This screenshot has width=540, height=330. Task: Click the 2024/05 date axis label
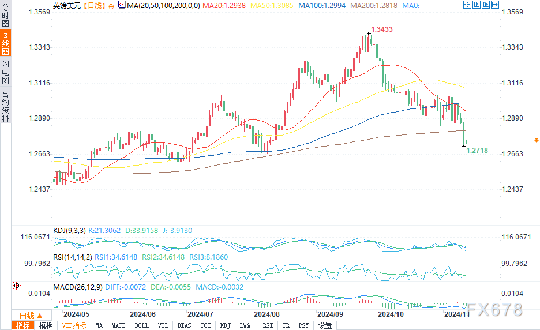pyautogui.click(x=77, y=314)
